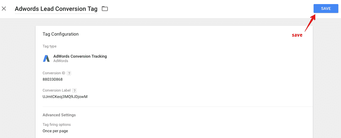Click the Tag firing options label
Screen dimensions: 341x138
56,124
